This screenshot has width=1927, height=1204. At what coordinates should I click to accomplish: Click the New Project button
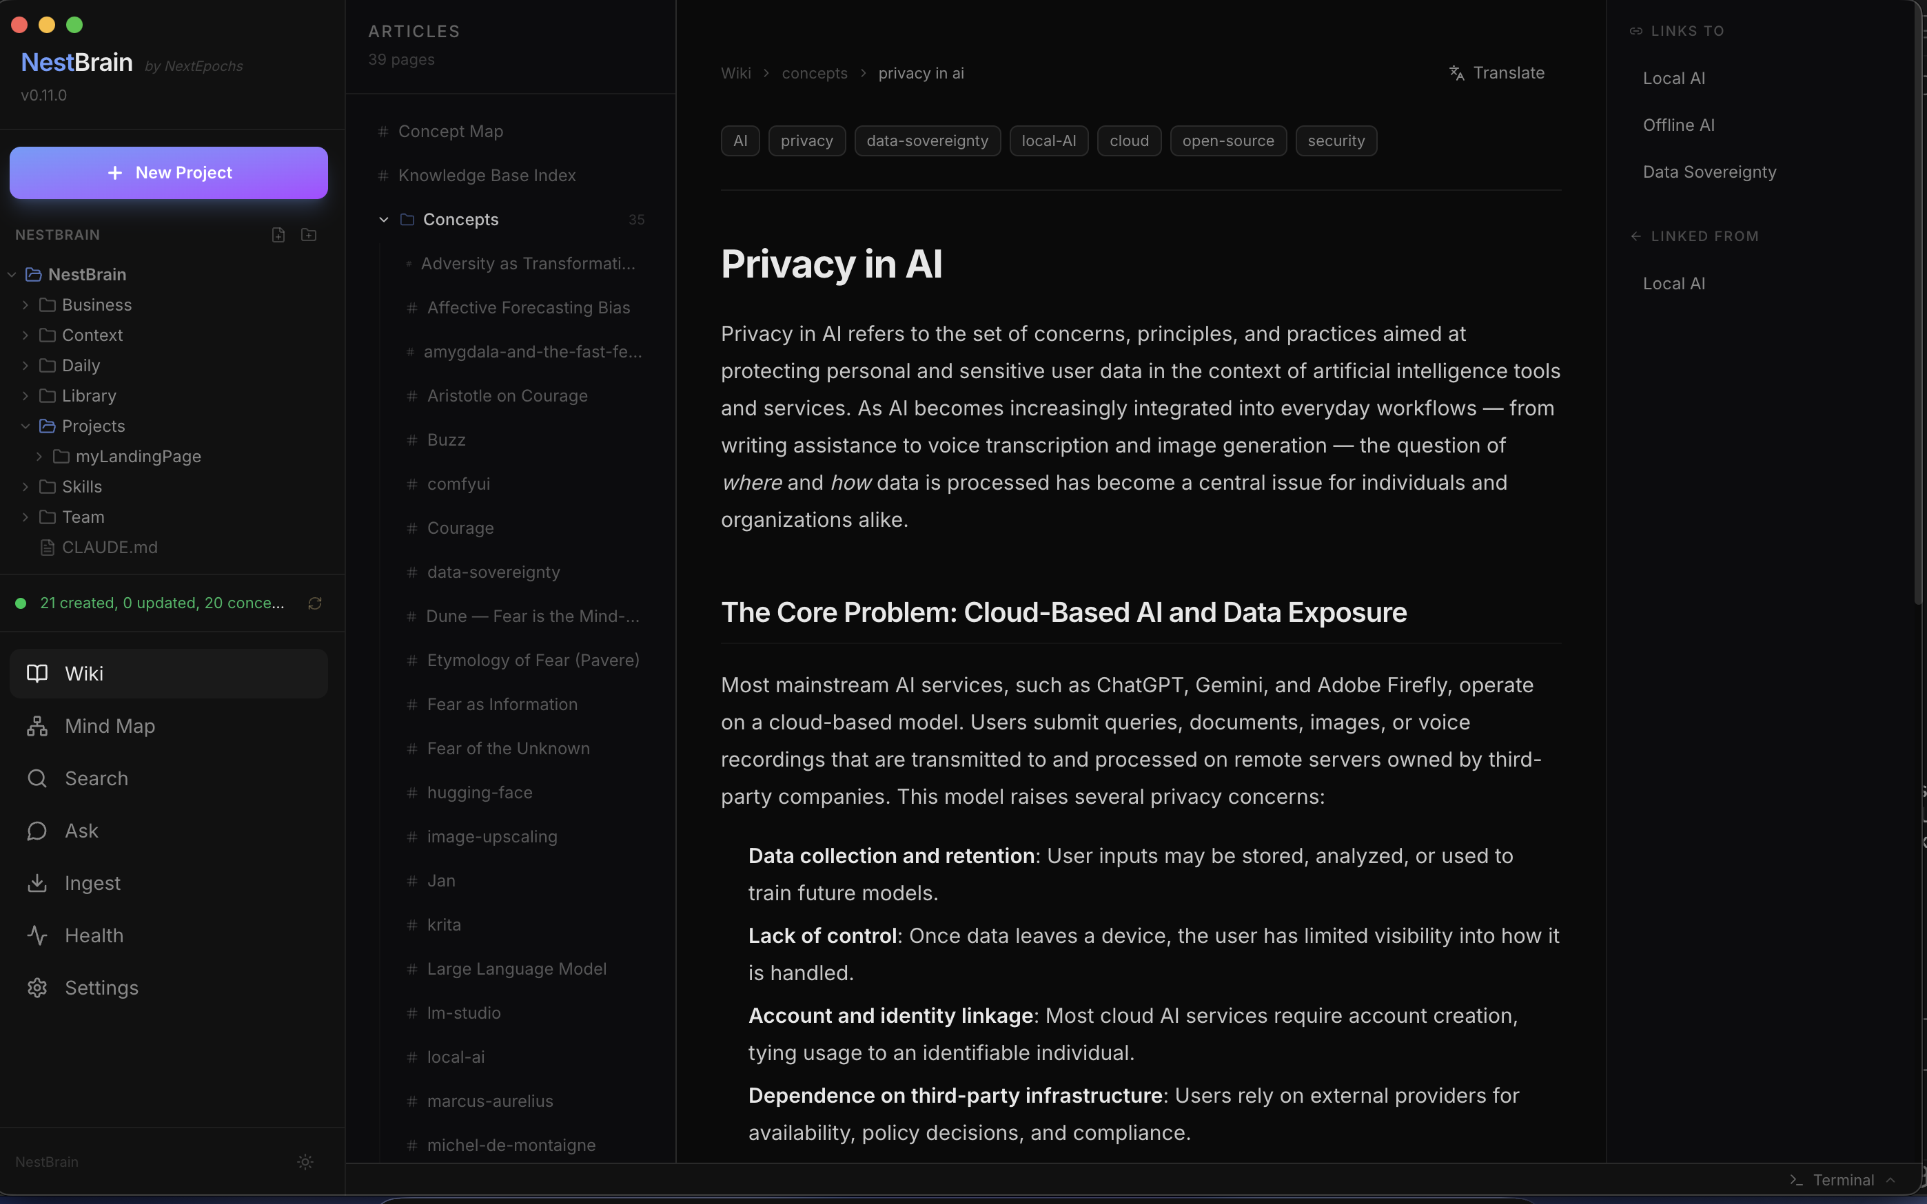(x=168, y=172)
